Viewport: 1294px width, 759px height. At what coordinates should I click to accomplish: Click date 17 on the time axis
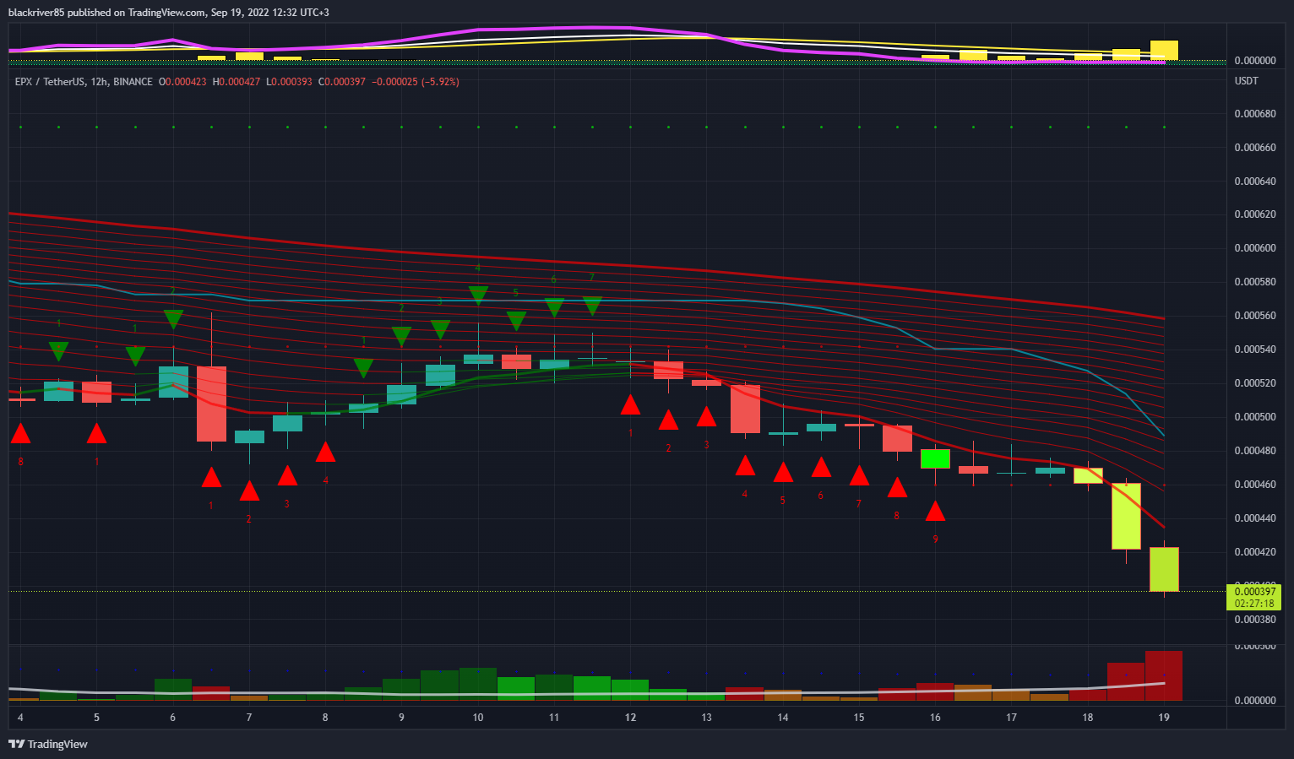pos(1011,718)
